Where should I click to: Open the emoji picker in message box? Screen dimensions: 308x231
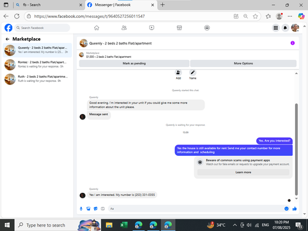pyautogui.click(x=286, y=209)
